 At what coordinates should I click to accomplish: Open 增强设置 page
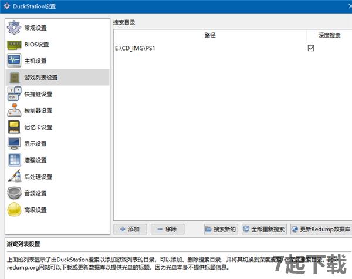pos(57,160)
